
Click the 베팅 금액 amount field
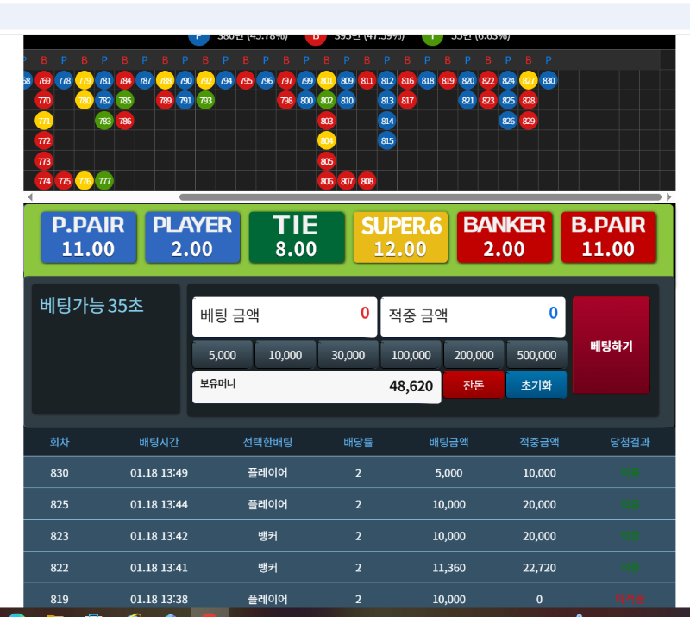[284, 316]
